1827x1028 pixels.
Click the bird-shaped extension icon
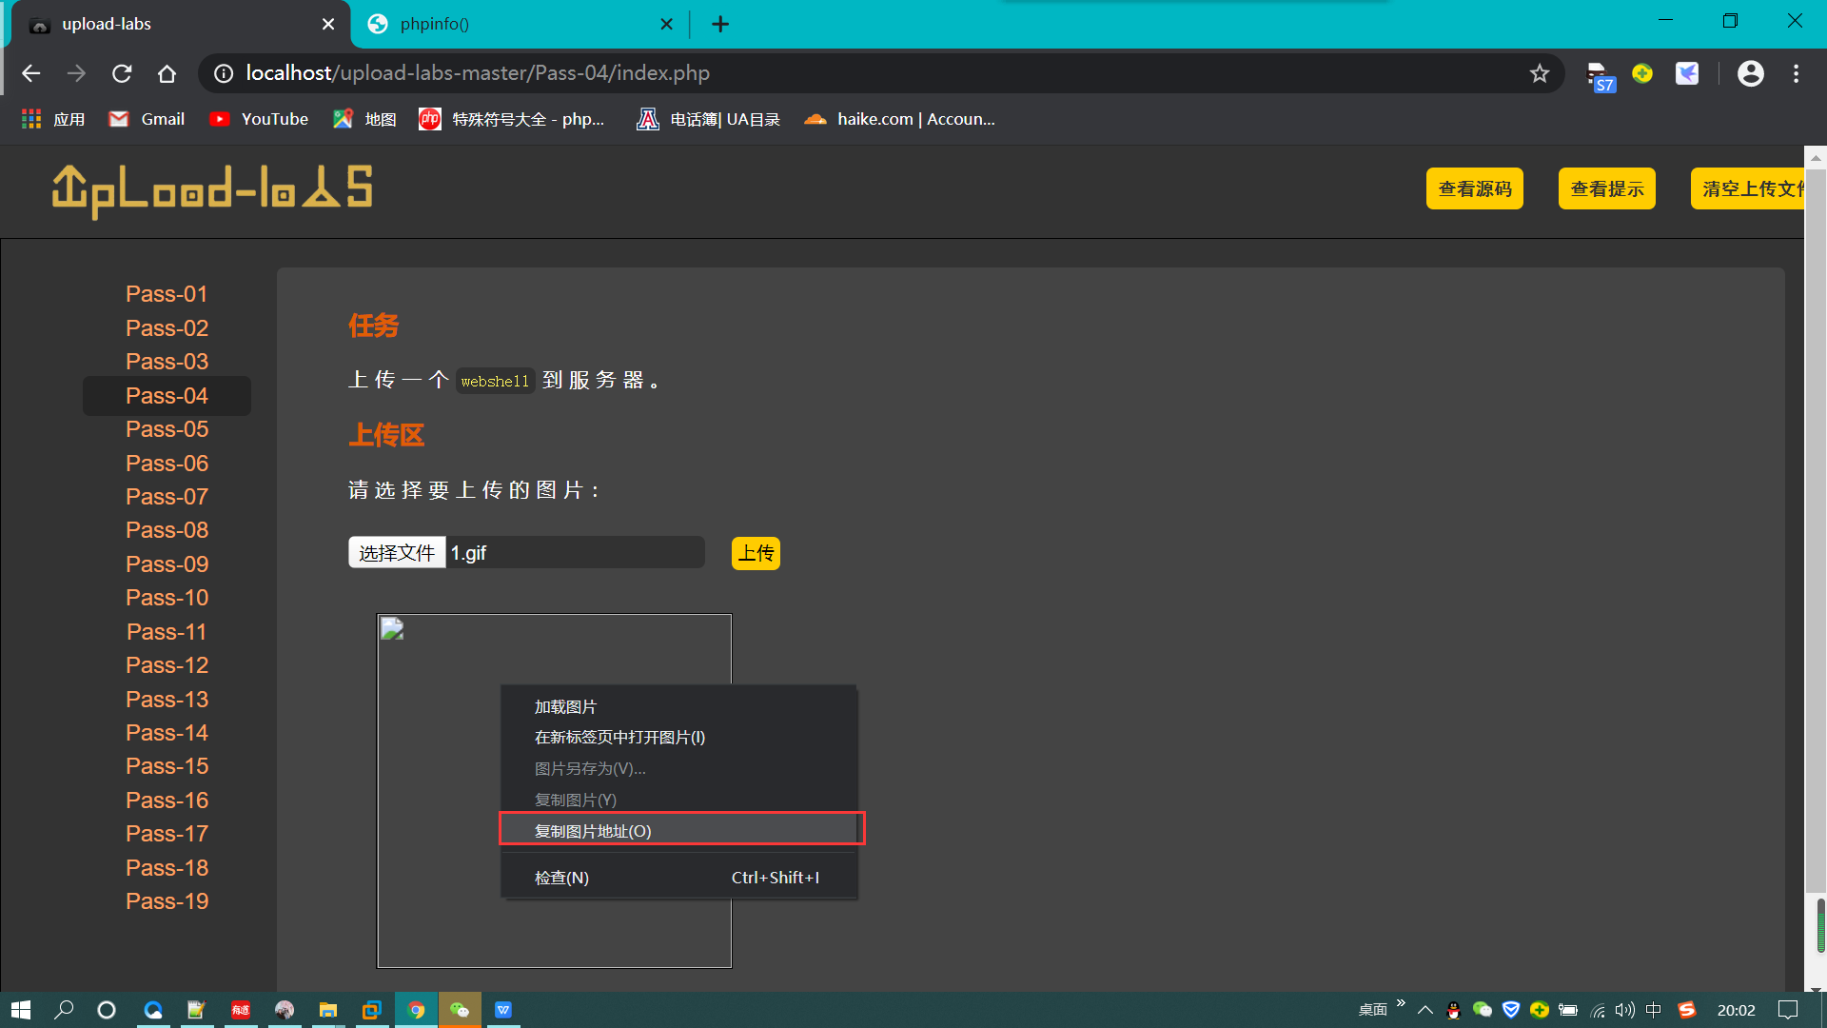click(1687, 73)
